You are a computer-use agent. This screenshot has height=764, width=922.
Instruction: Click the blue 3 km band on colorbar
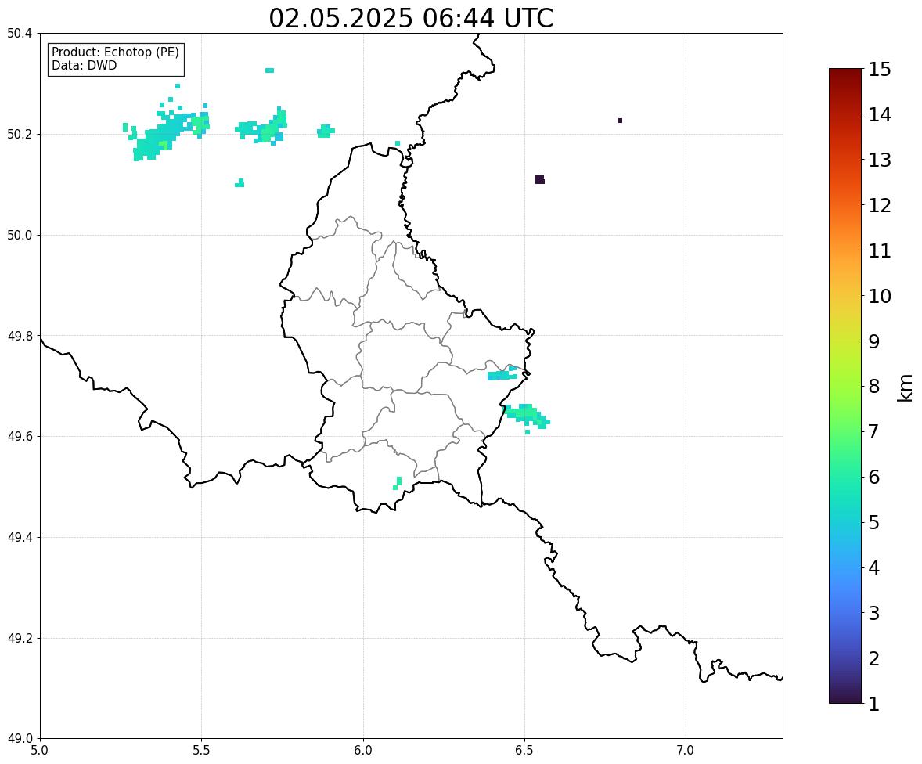[845, 613]
